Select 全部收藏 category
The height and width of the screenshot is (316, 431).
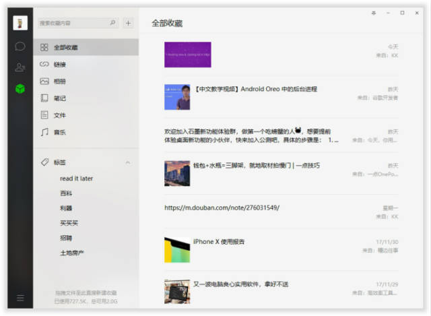[86, 47]
